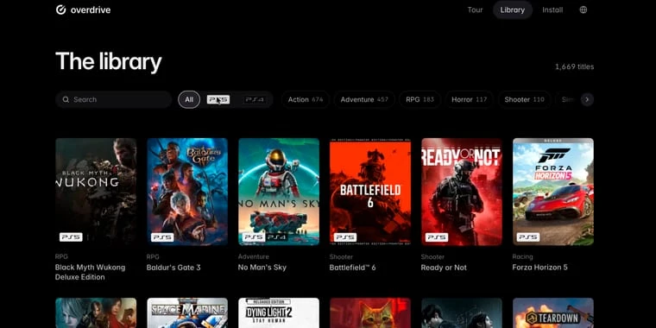This screenshot has width=656, height=328.
Task: Open Black Myth Wukong cover
Action: pos(96,192)
